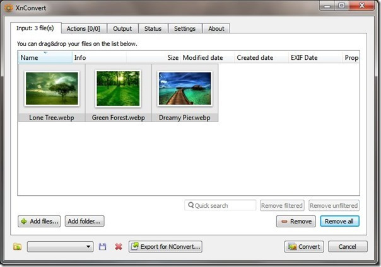
Task: Click Add files... button
Action: pyautogui.click(x=39, y=221)
